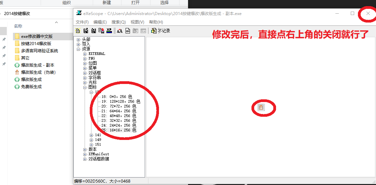
Task: Click the first toolbar icon in eXeScope
Action: 78,31
